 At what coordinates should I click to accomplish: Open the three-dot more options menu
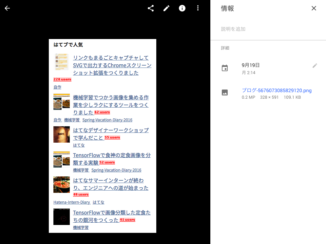[198, 8]
